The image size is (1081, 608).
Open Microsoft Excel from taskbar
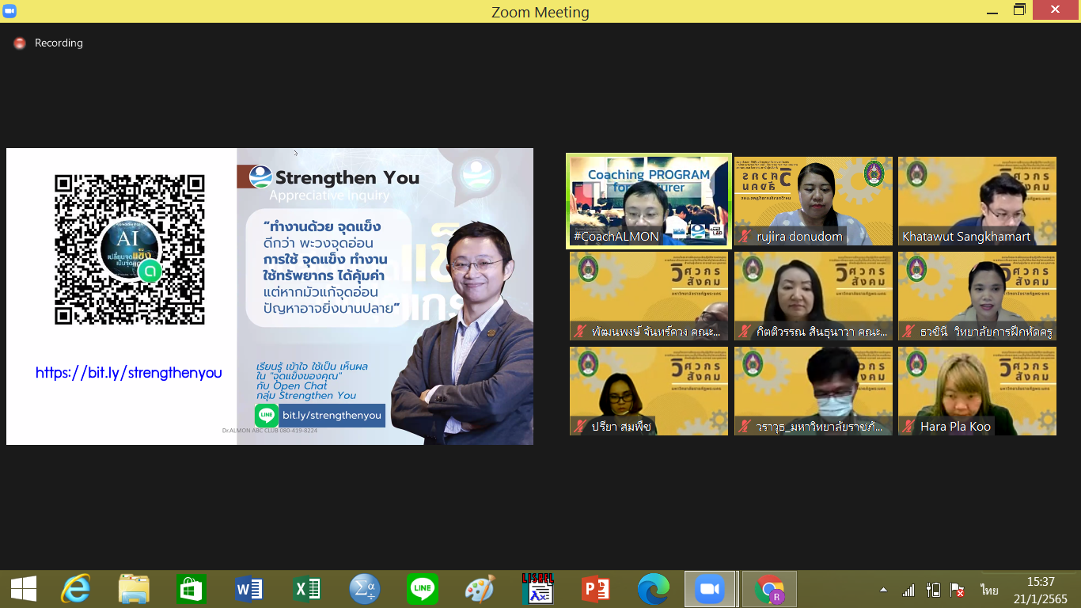[x=307, y=589]
